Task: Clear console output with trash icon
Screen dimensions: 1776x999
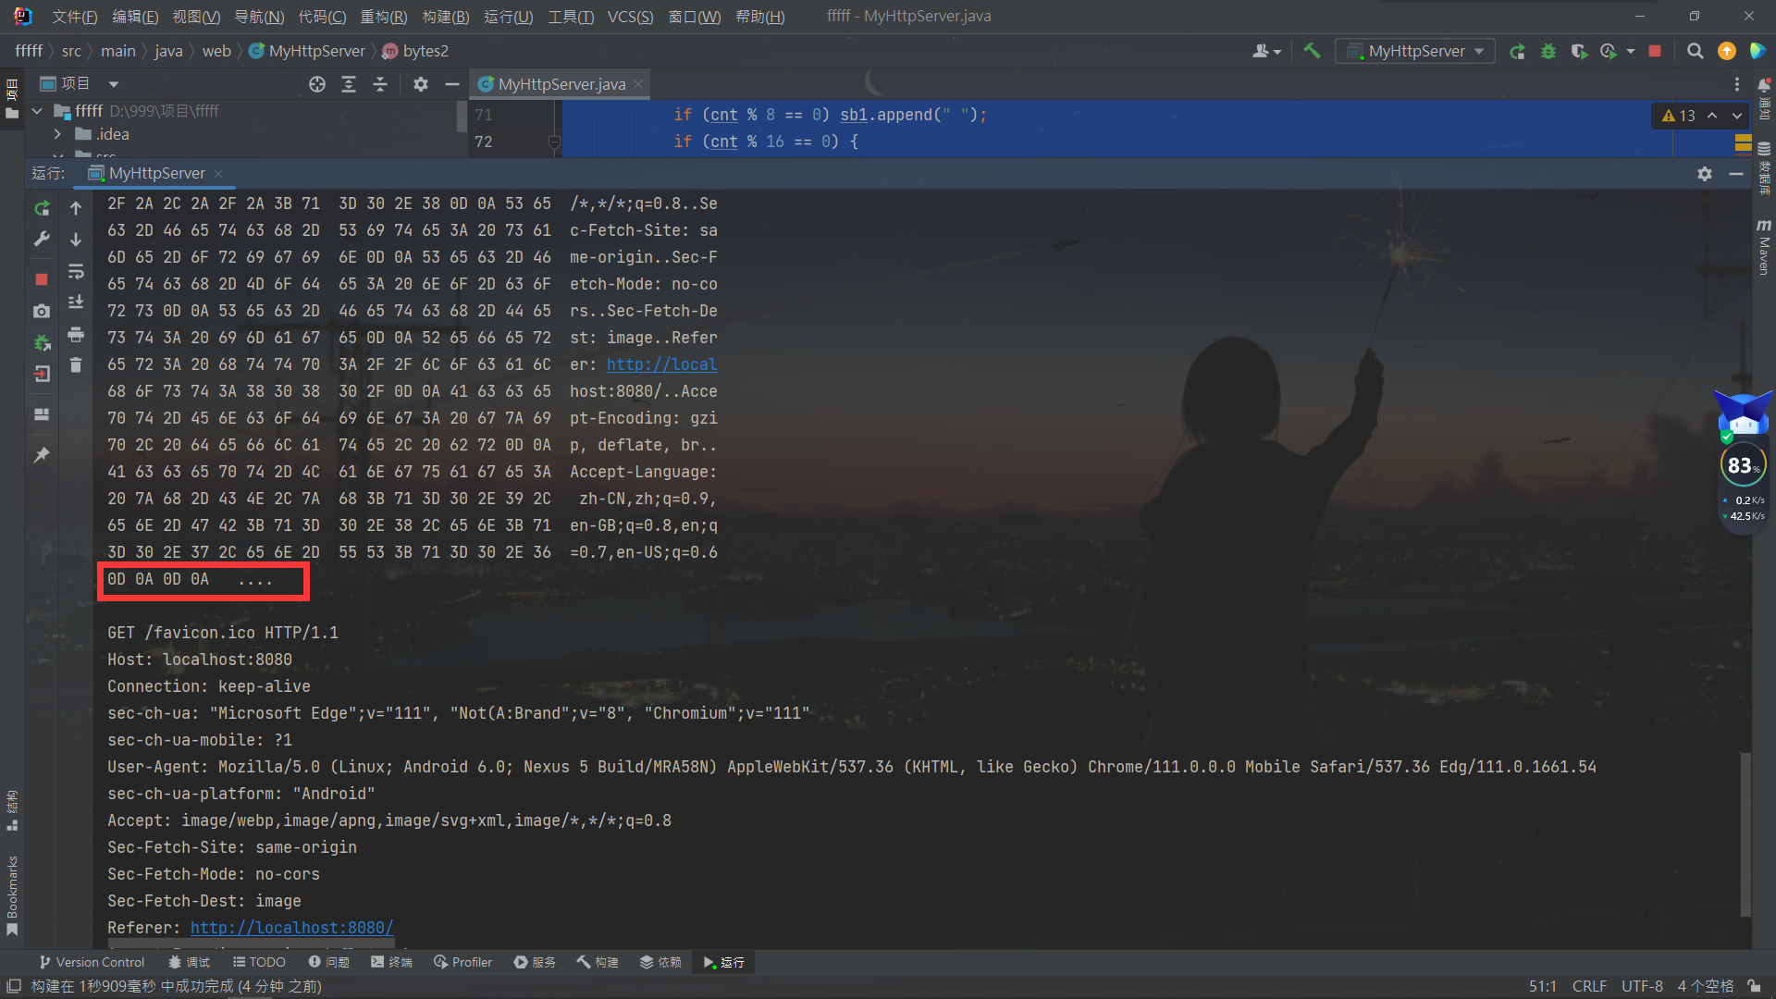Action: (76, 365)
